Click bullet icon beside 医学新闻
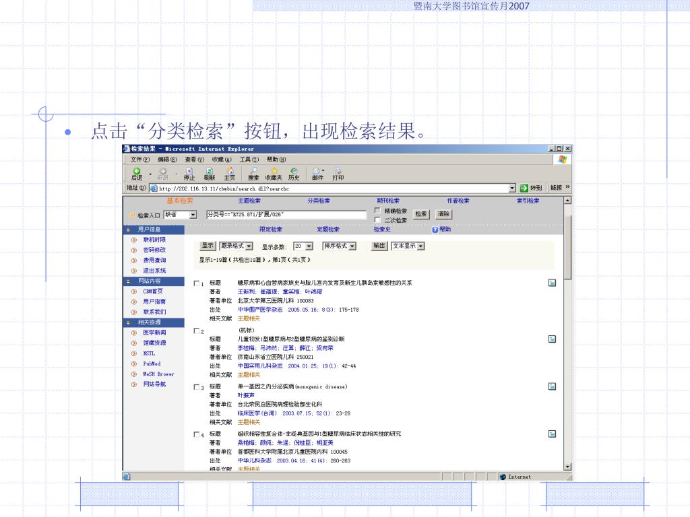The width and height of the screenshot is (690, 517). (134, 333)
